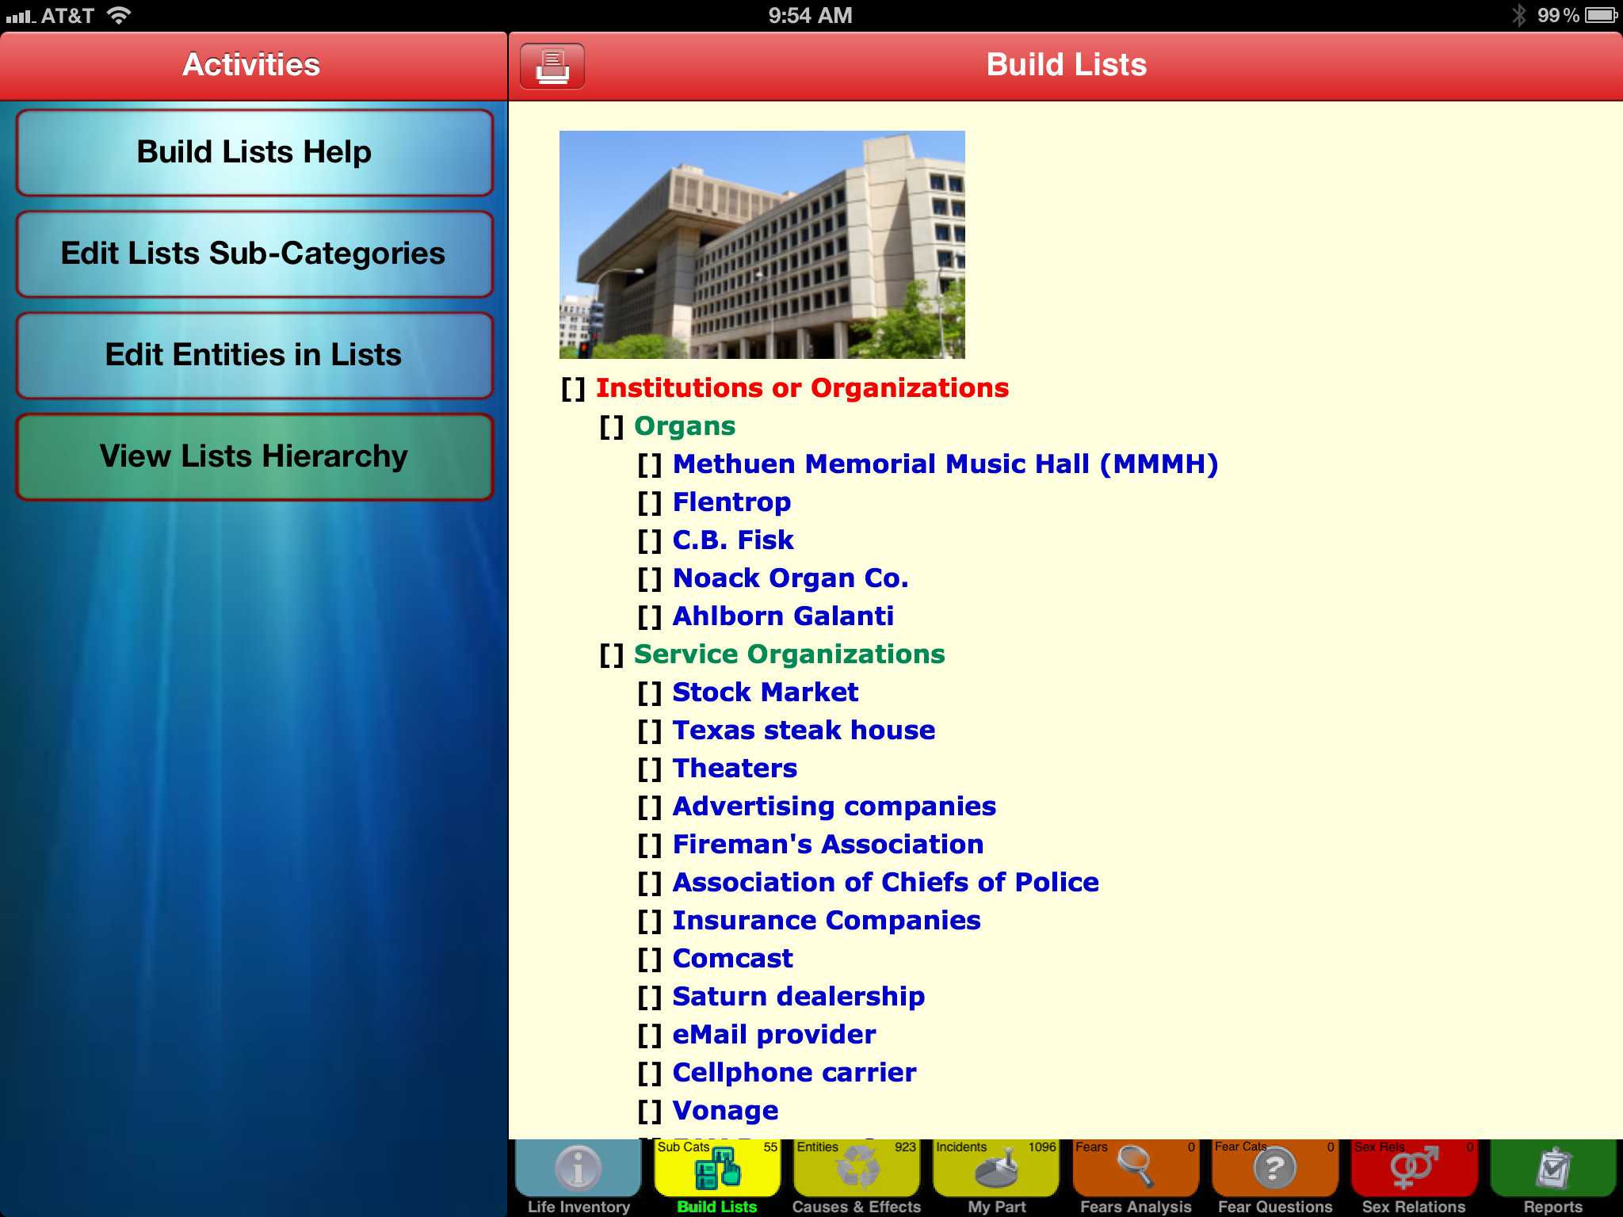Check the box beside Flentrop
Screen dimensions: 1623x1217
pyautogui.click(x=649, y=503)
